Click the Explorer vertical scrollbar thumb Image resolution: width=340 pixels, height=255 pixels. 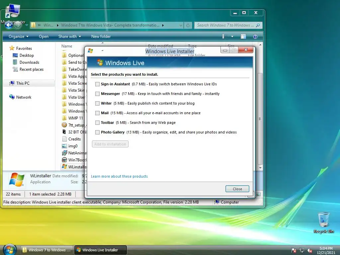[260, 119]
